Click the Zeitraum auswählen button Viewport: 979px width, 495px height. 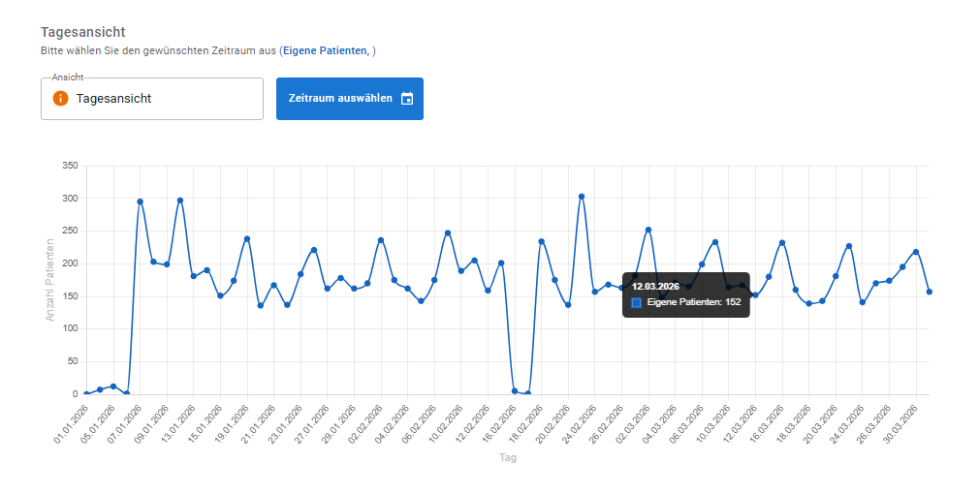tap(350, 99)
